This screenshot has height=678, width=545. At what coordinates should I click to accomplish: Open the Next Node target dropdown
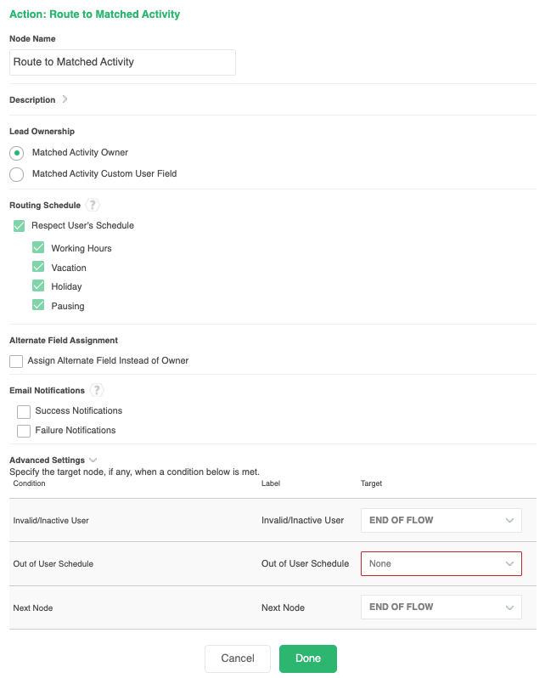(x=441, y=607)
